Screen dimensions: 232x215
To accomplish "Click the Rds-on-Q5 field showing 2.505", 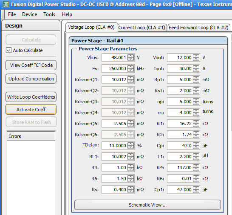I will [x=114, y=124].
